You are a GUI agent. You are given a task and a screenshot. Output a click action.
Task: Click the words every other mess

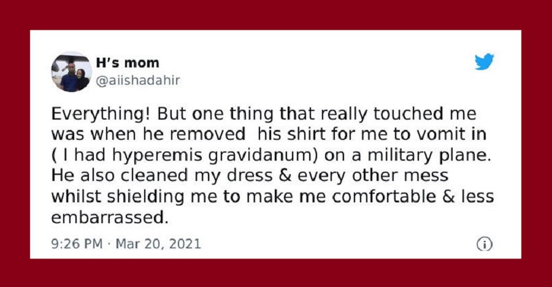[x=373, y=176]
